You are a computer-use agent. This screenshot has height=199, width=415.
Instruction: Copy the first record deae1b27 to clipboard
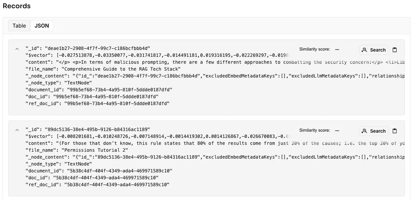coord(395,50)
